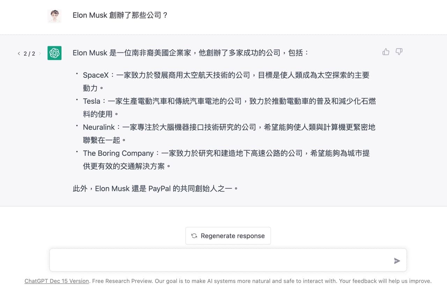The image size is (447, 293).
Task: Click the Neuralink bullet item text
Action: [229, 134]
